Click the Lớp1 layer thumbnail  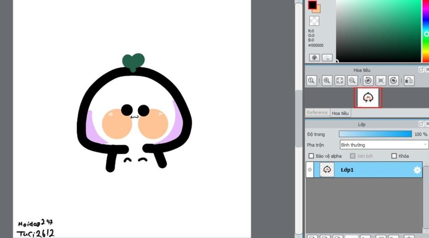[327, 170]
